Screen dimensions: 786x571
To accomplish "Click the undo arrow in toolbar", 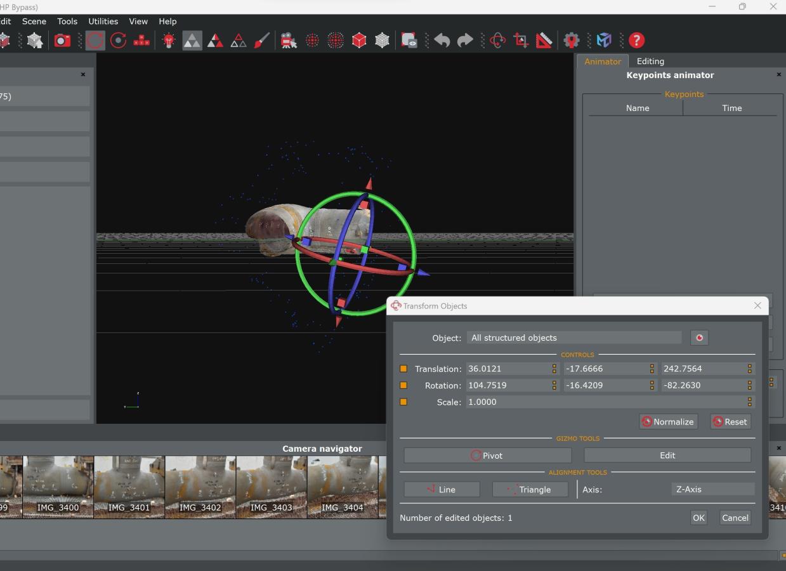I will pyautogui.click(x=442, y=41).
